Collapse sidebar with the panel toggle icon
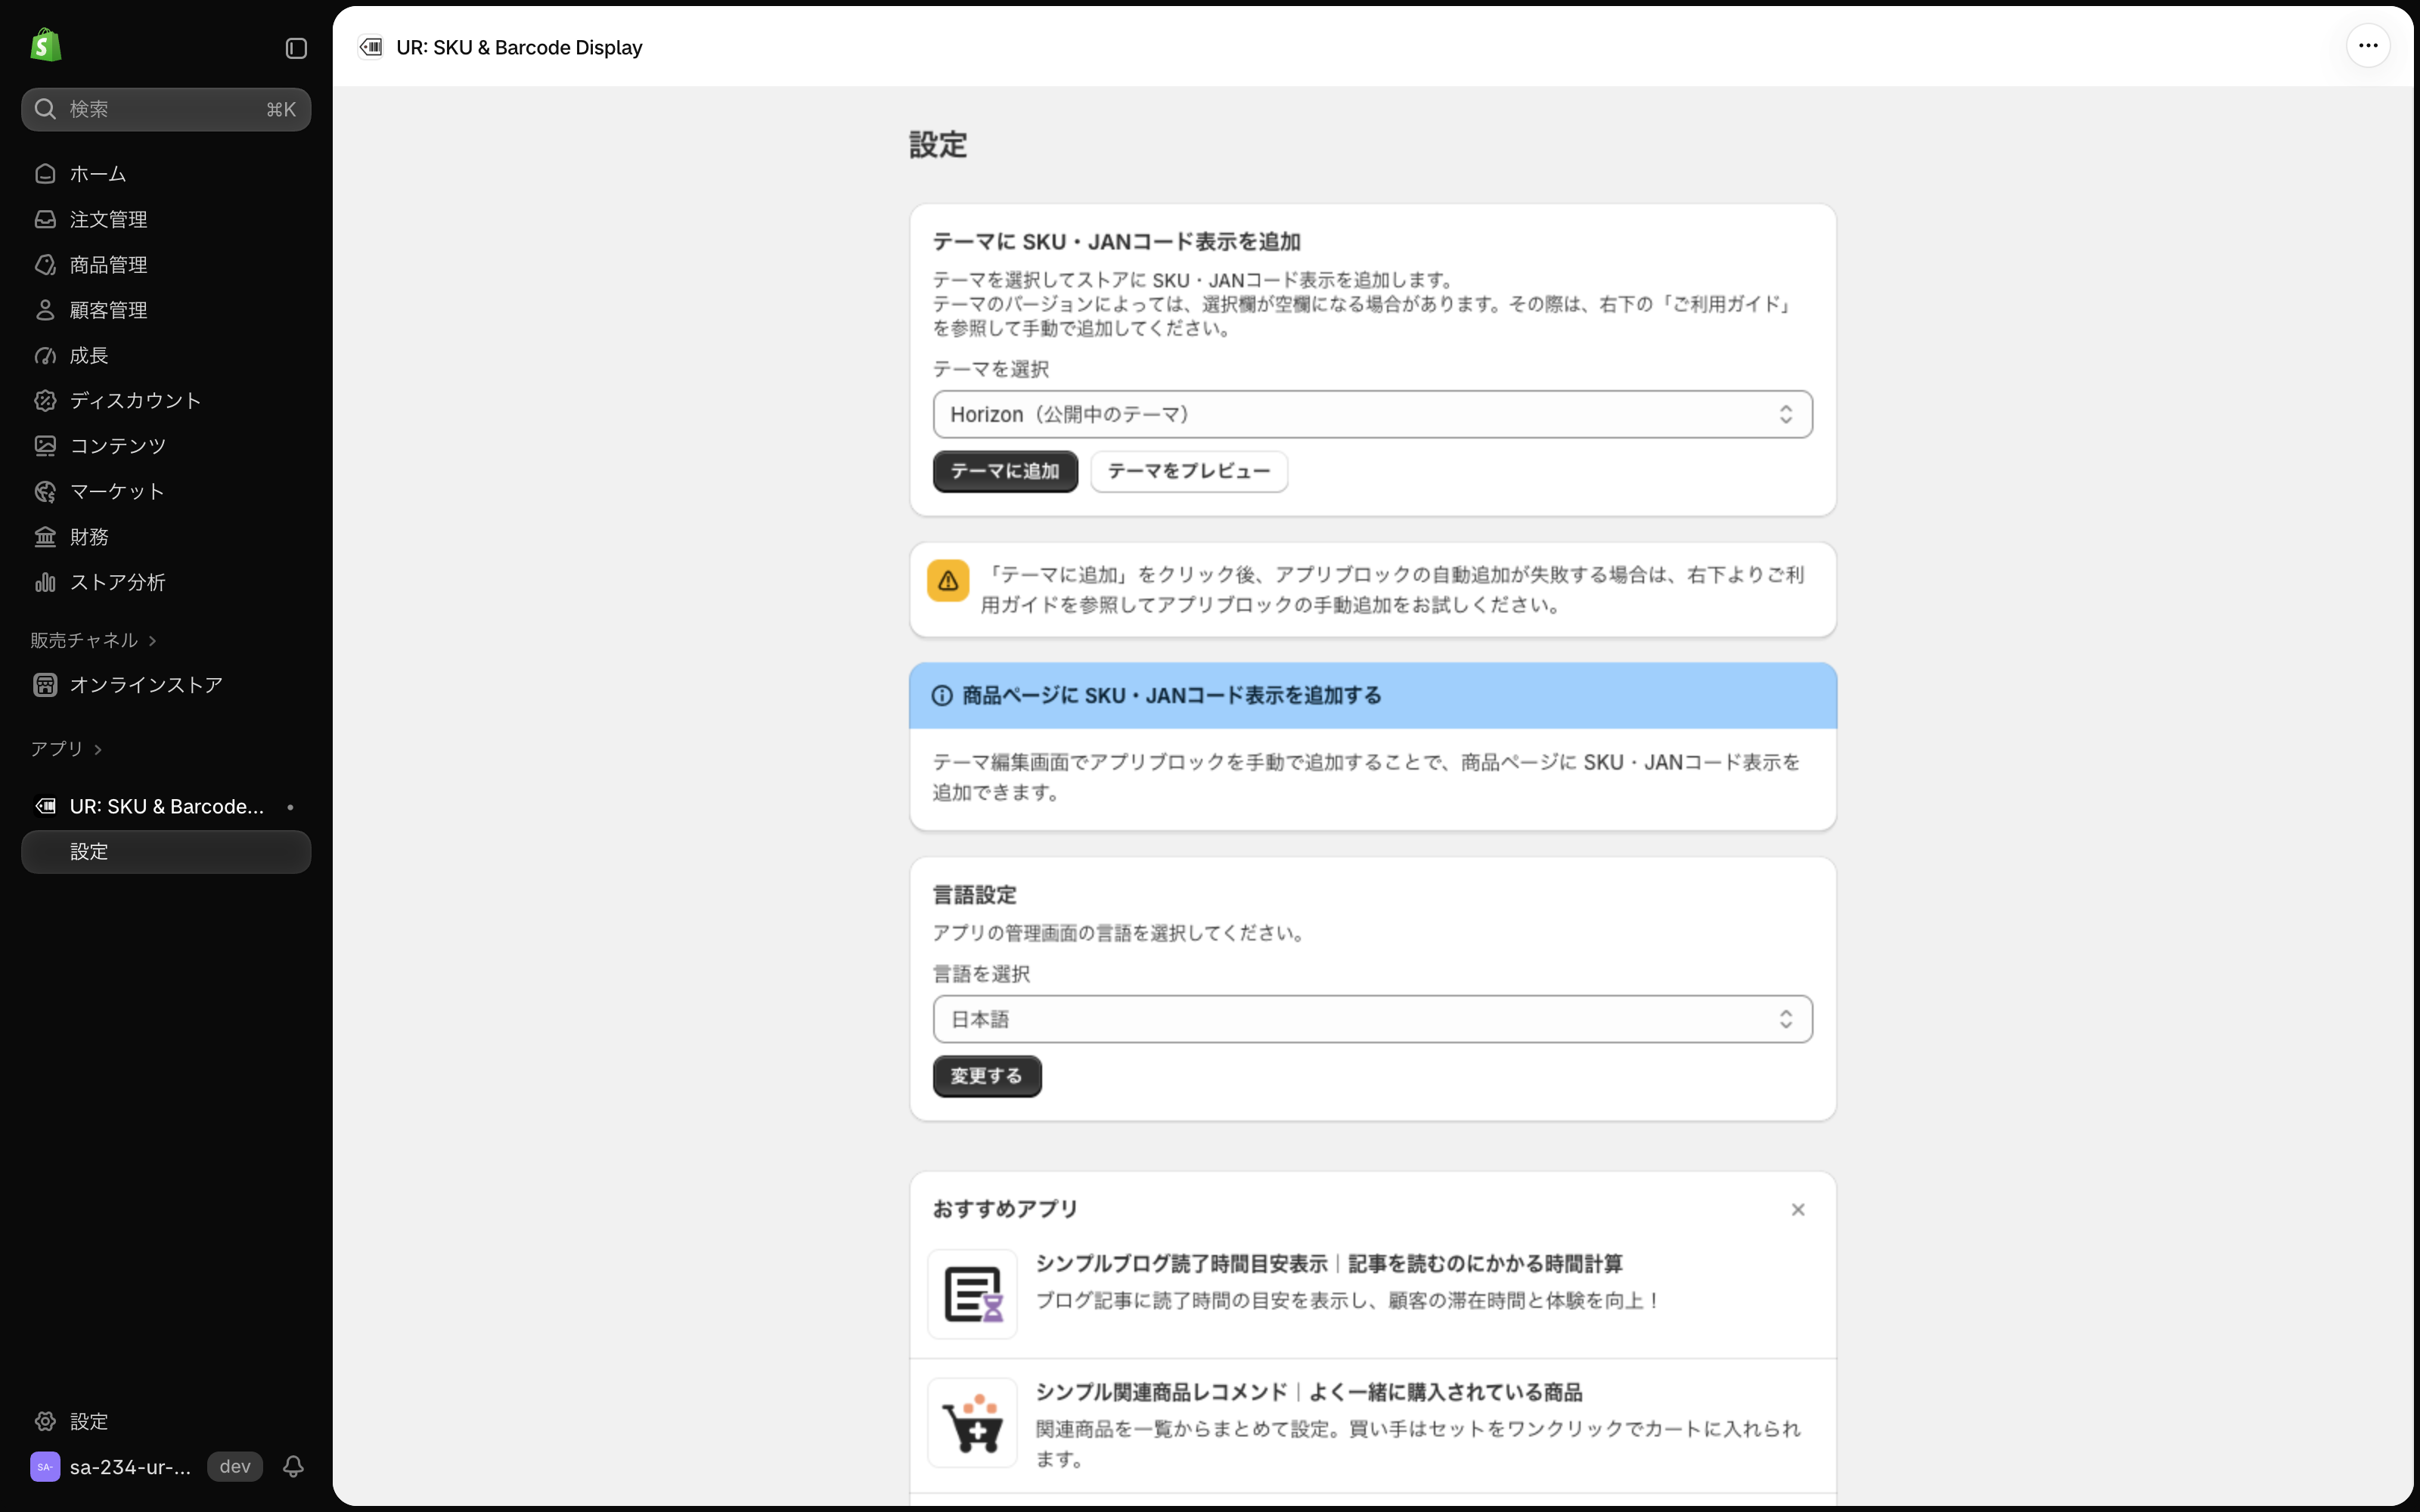Viewport: 2420px width, 1512px height. click(296, 48)
